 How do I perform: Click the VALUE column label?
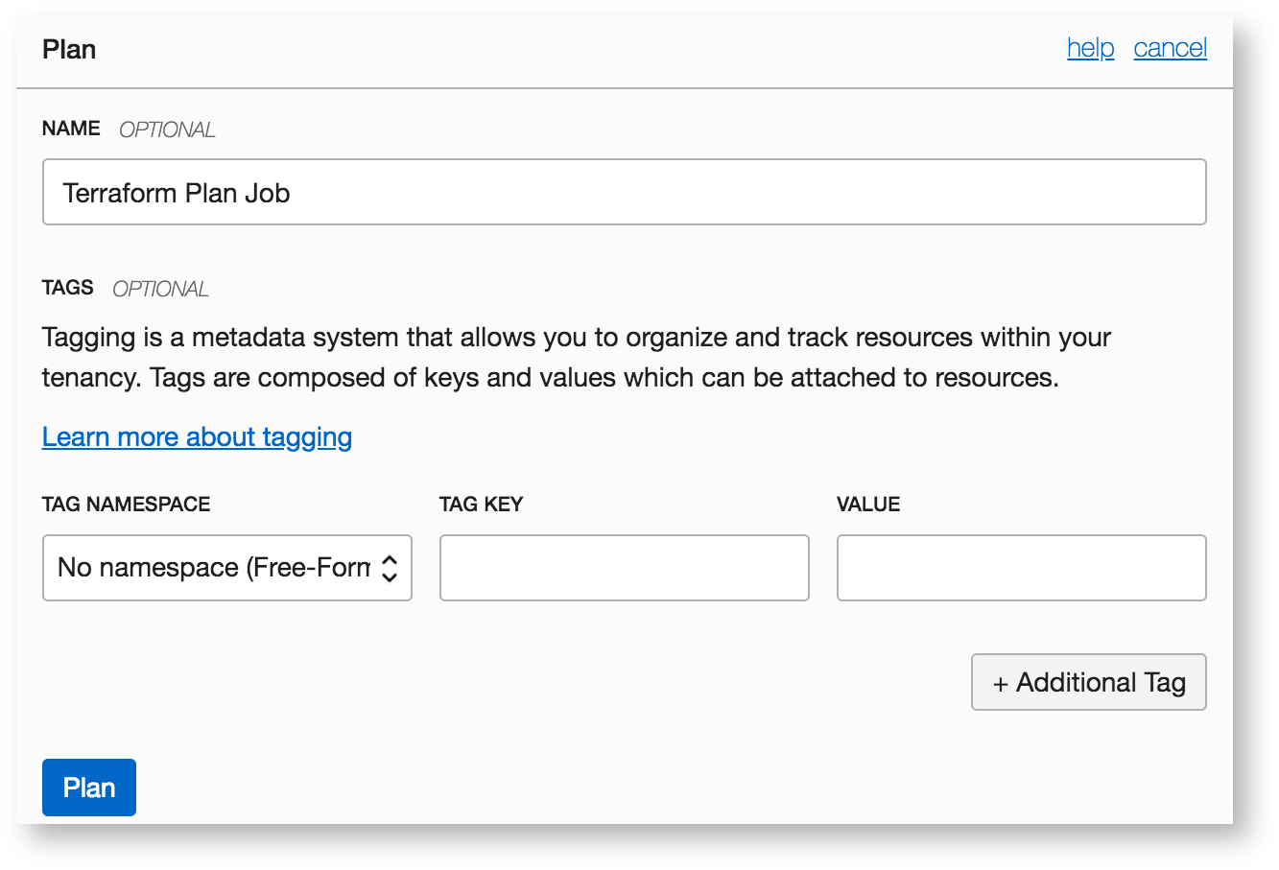868,505
